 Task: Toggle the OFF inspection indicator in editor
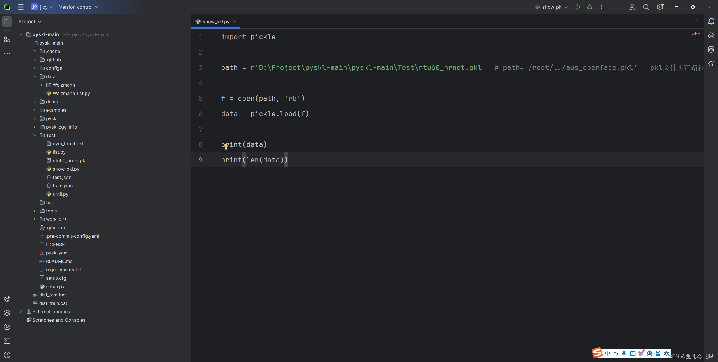point(696,33)
